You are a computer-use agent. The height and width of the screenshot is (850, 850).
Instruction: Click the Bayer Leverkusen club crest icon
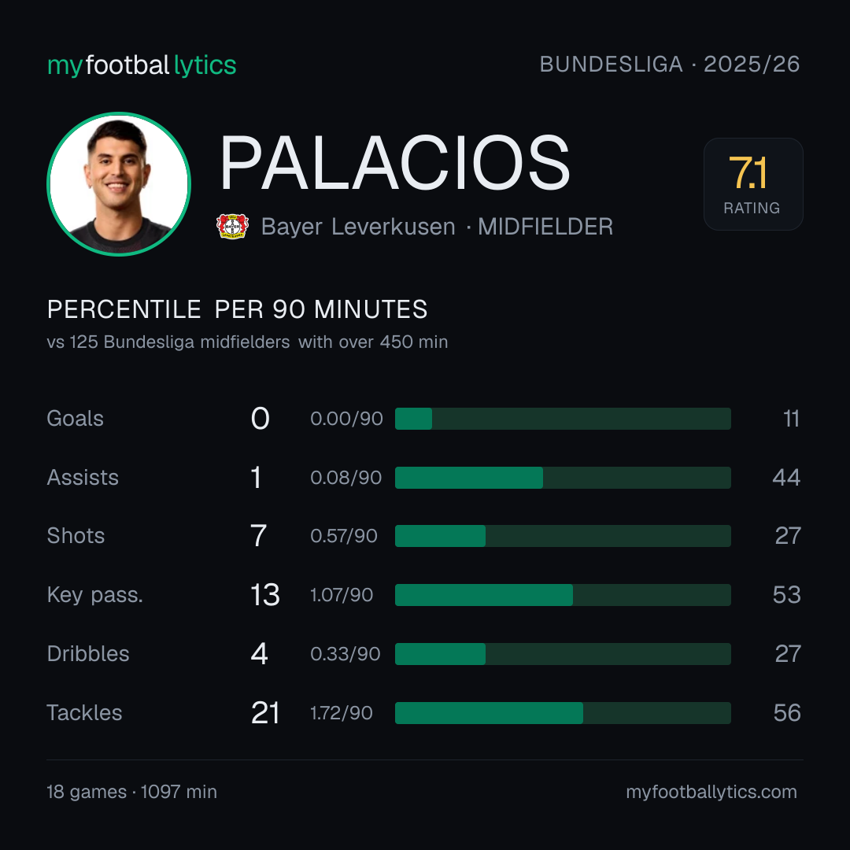click(232, 226)
